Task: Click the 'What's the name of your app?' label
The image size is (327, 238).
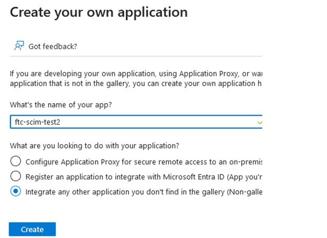Action: (61, 105)
